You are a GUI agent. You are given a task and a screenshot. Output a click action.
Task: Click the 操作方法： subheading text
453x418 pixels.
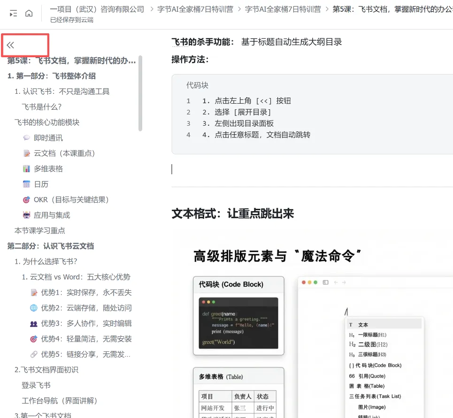point(190,60)
